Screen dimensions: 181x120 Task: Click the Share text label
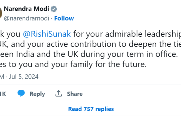point(75,94)
